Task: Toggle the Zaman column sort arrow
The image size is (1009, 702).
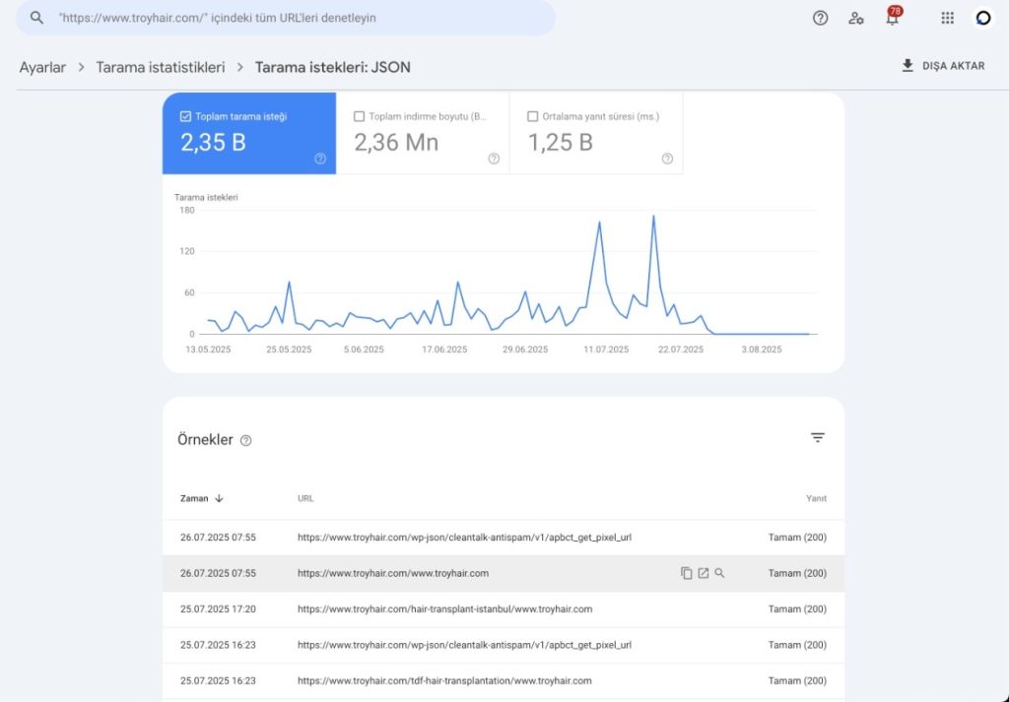Action: pyautogui.click(x=219, y=498)
